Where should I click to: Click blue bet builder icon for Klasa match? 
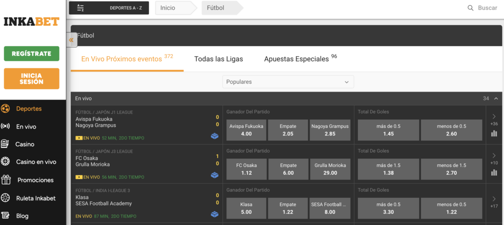pos(215,214)
